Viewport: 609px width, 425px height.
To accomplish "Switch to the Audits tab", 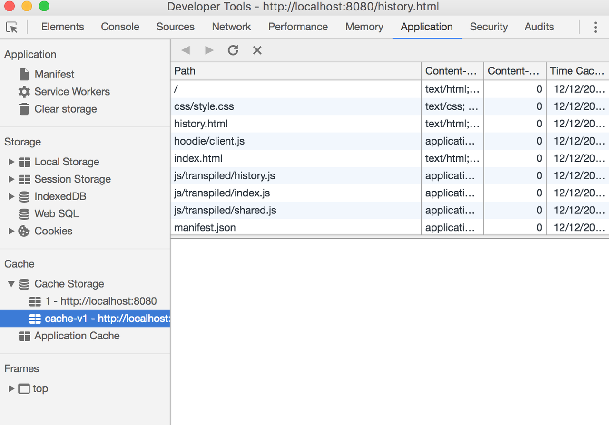I will pyautogui.click(x=539, y=27).
